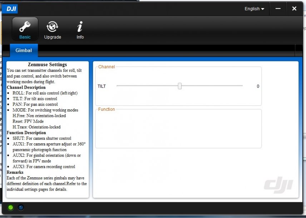This screenshot has width=306, height=218.
Task: Open the English language dropdown
Action: click(254, 9)
